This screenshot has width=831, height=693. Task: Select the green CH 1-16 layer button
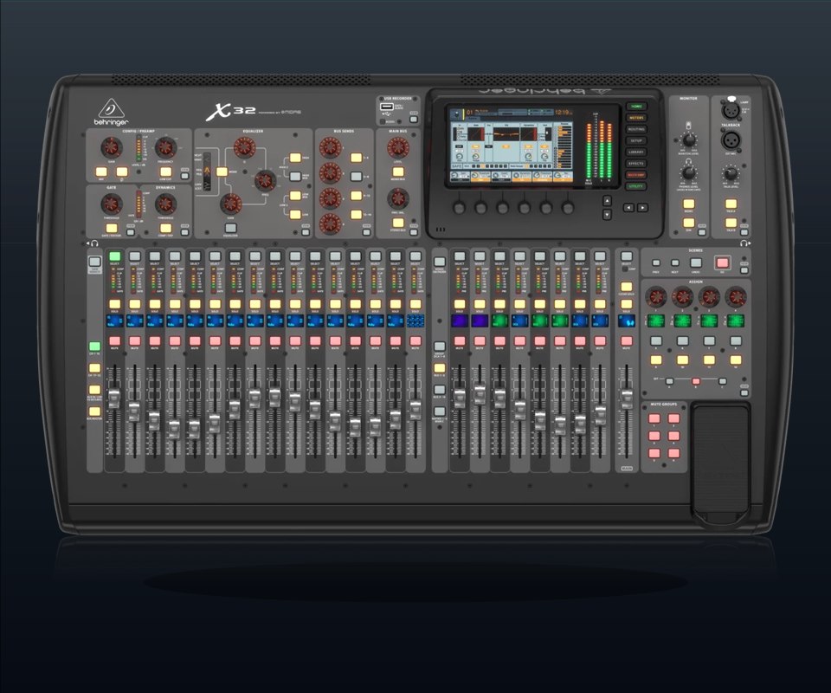tap(94, 346)
